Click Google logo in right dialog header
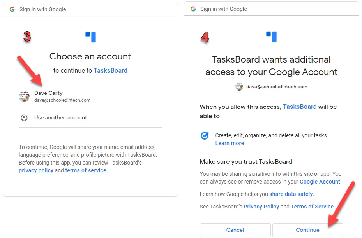The width and height of the screenshot is (362, 238). (x=193, y=9)
